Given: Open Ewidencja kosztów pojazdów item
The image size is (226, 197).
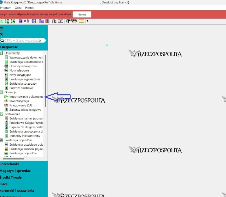Looking at the screenshot, I should (26, 149).
